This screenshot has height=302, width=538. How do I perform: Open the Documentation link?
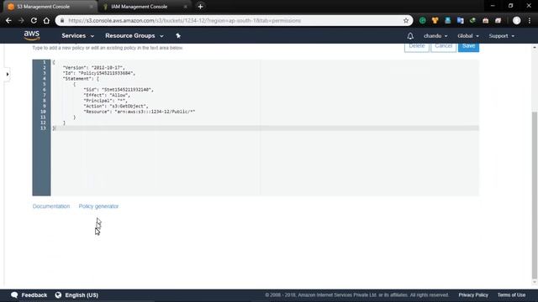click(x=51, y=206)
